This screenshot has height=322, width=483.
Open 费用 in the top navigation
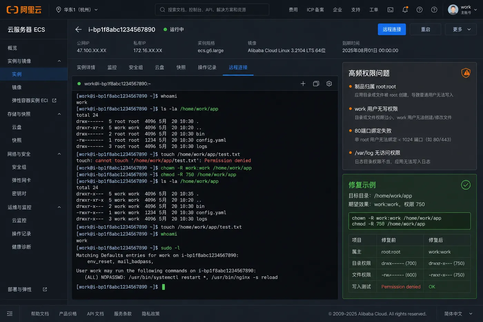[x=293, y=10]
